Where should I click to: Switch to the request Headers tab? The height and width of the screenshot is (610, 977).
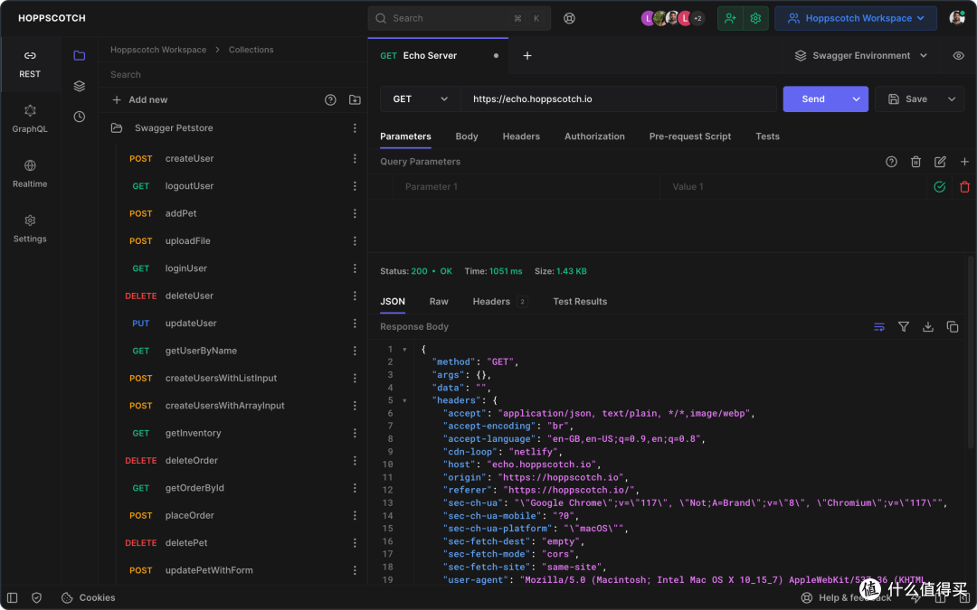click(x=522, y=136)
